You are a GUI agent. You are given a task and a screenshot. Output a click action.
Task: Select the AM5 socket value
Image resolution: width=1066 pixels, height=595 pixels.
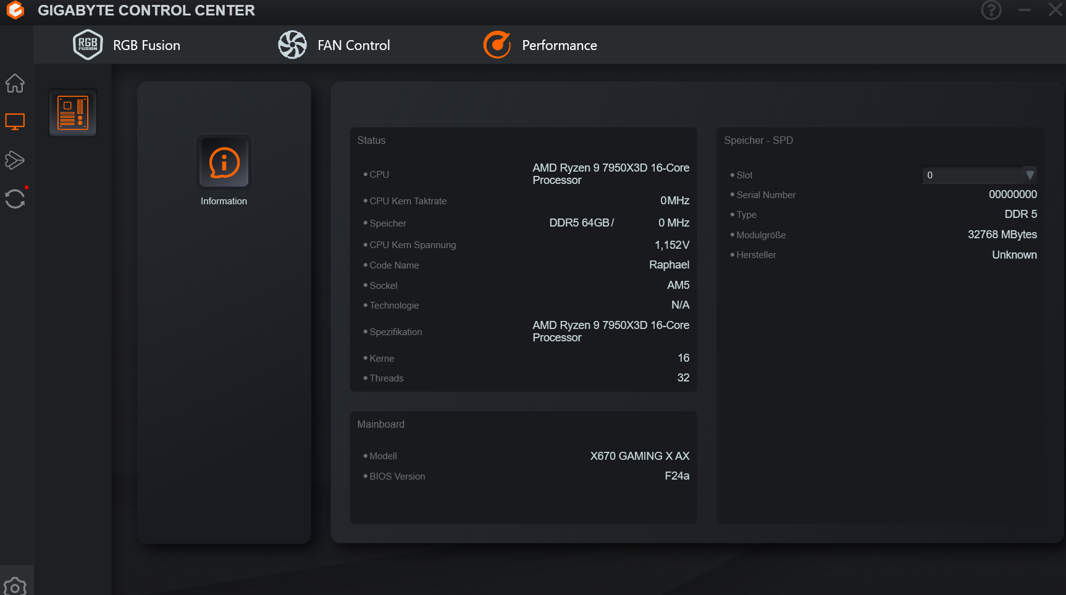point(678,285)
